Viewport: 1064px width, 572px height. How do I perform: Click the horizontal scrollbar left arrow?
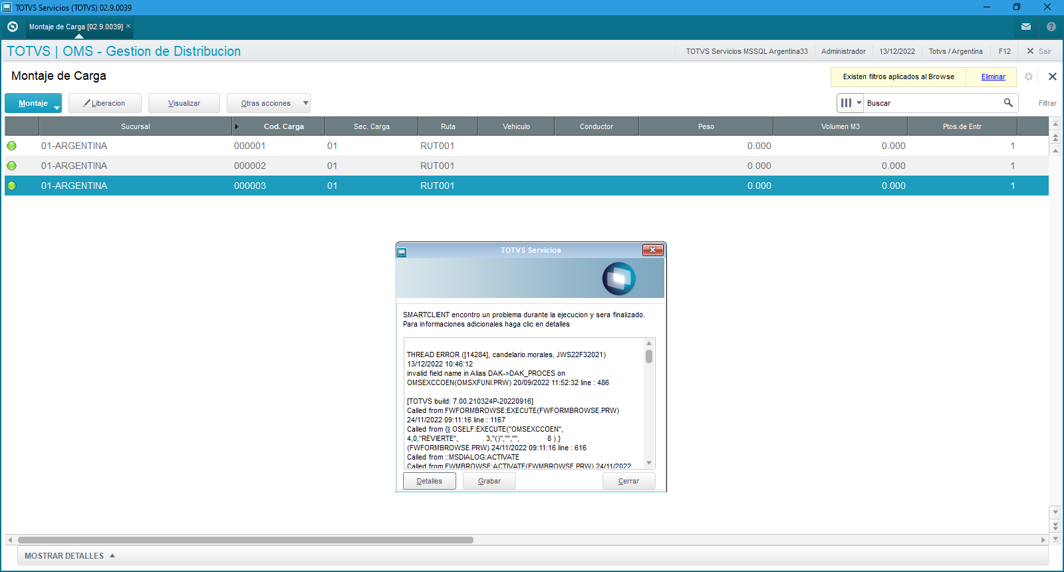[x=10, y=540]
